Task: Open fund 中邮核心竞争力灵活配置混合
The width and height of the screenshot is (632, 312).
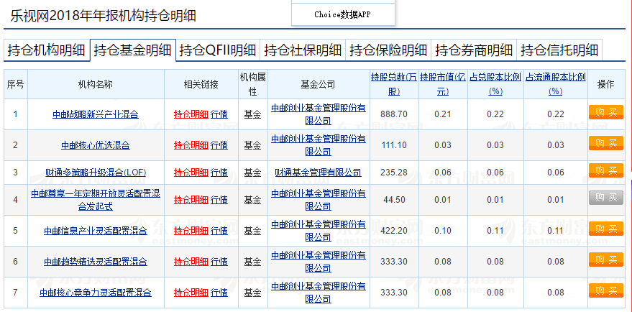Action: (x=96, y=293)
